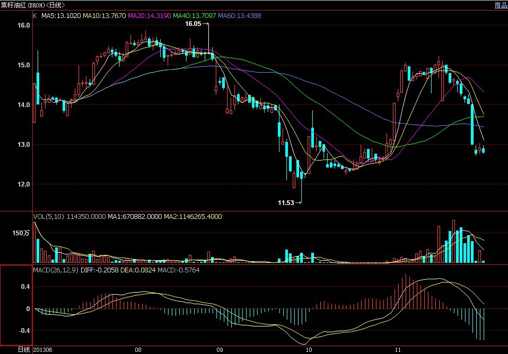Pick the MA60:13.4388 legend entry
This screenshot has width=508, height=354.
click(240, 15)
